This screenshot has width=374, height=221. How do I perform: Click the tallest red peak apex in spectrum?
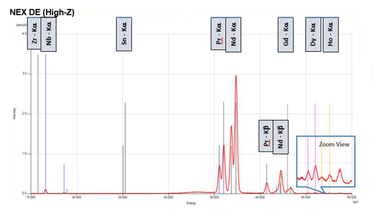[x=236, y=76]
